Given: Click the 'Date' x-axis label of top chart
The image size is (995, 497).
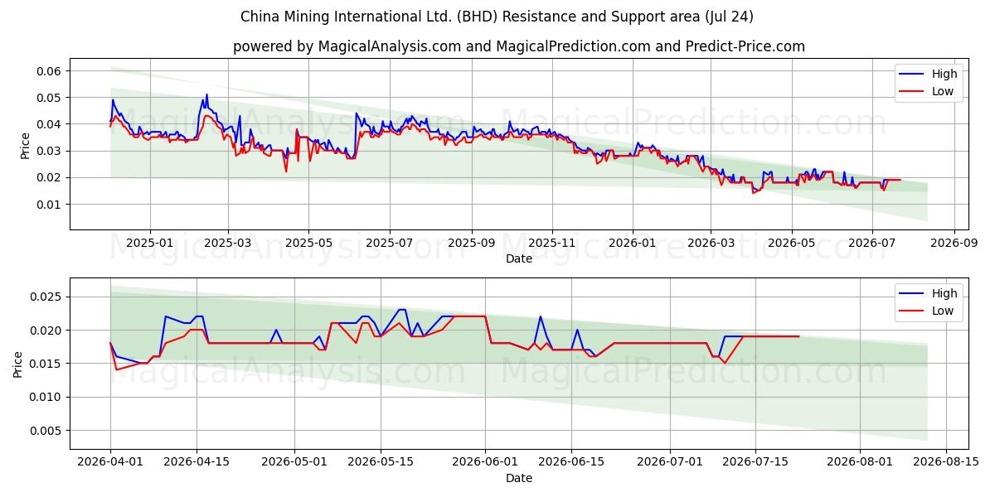Looking at the screenshot, I should click(x=519, y=258).
